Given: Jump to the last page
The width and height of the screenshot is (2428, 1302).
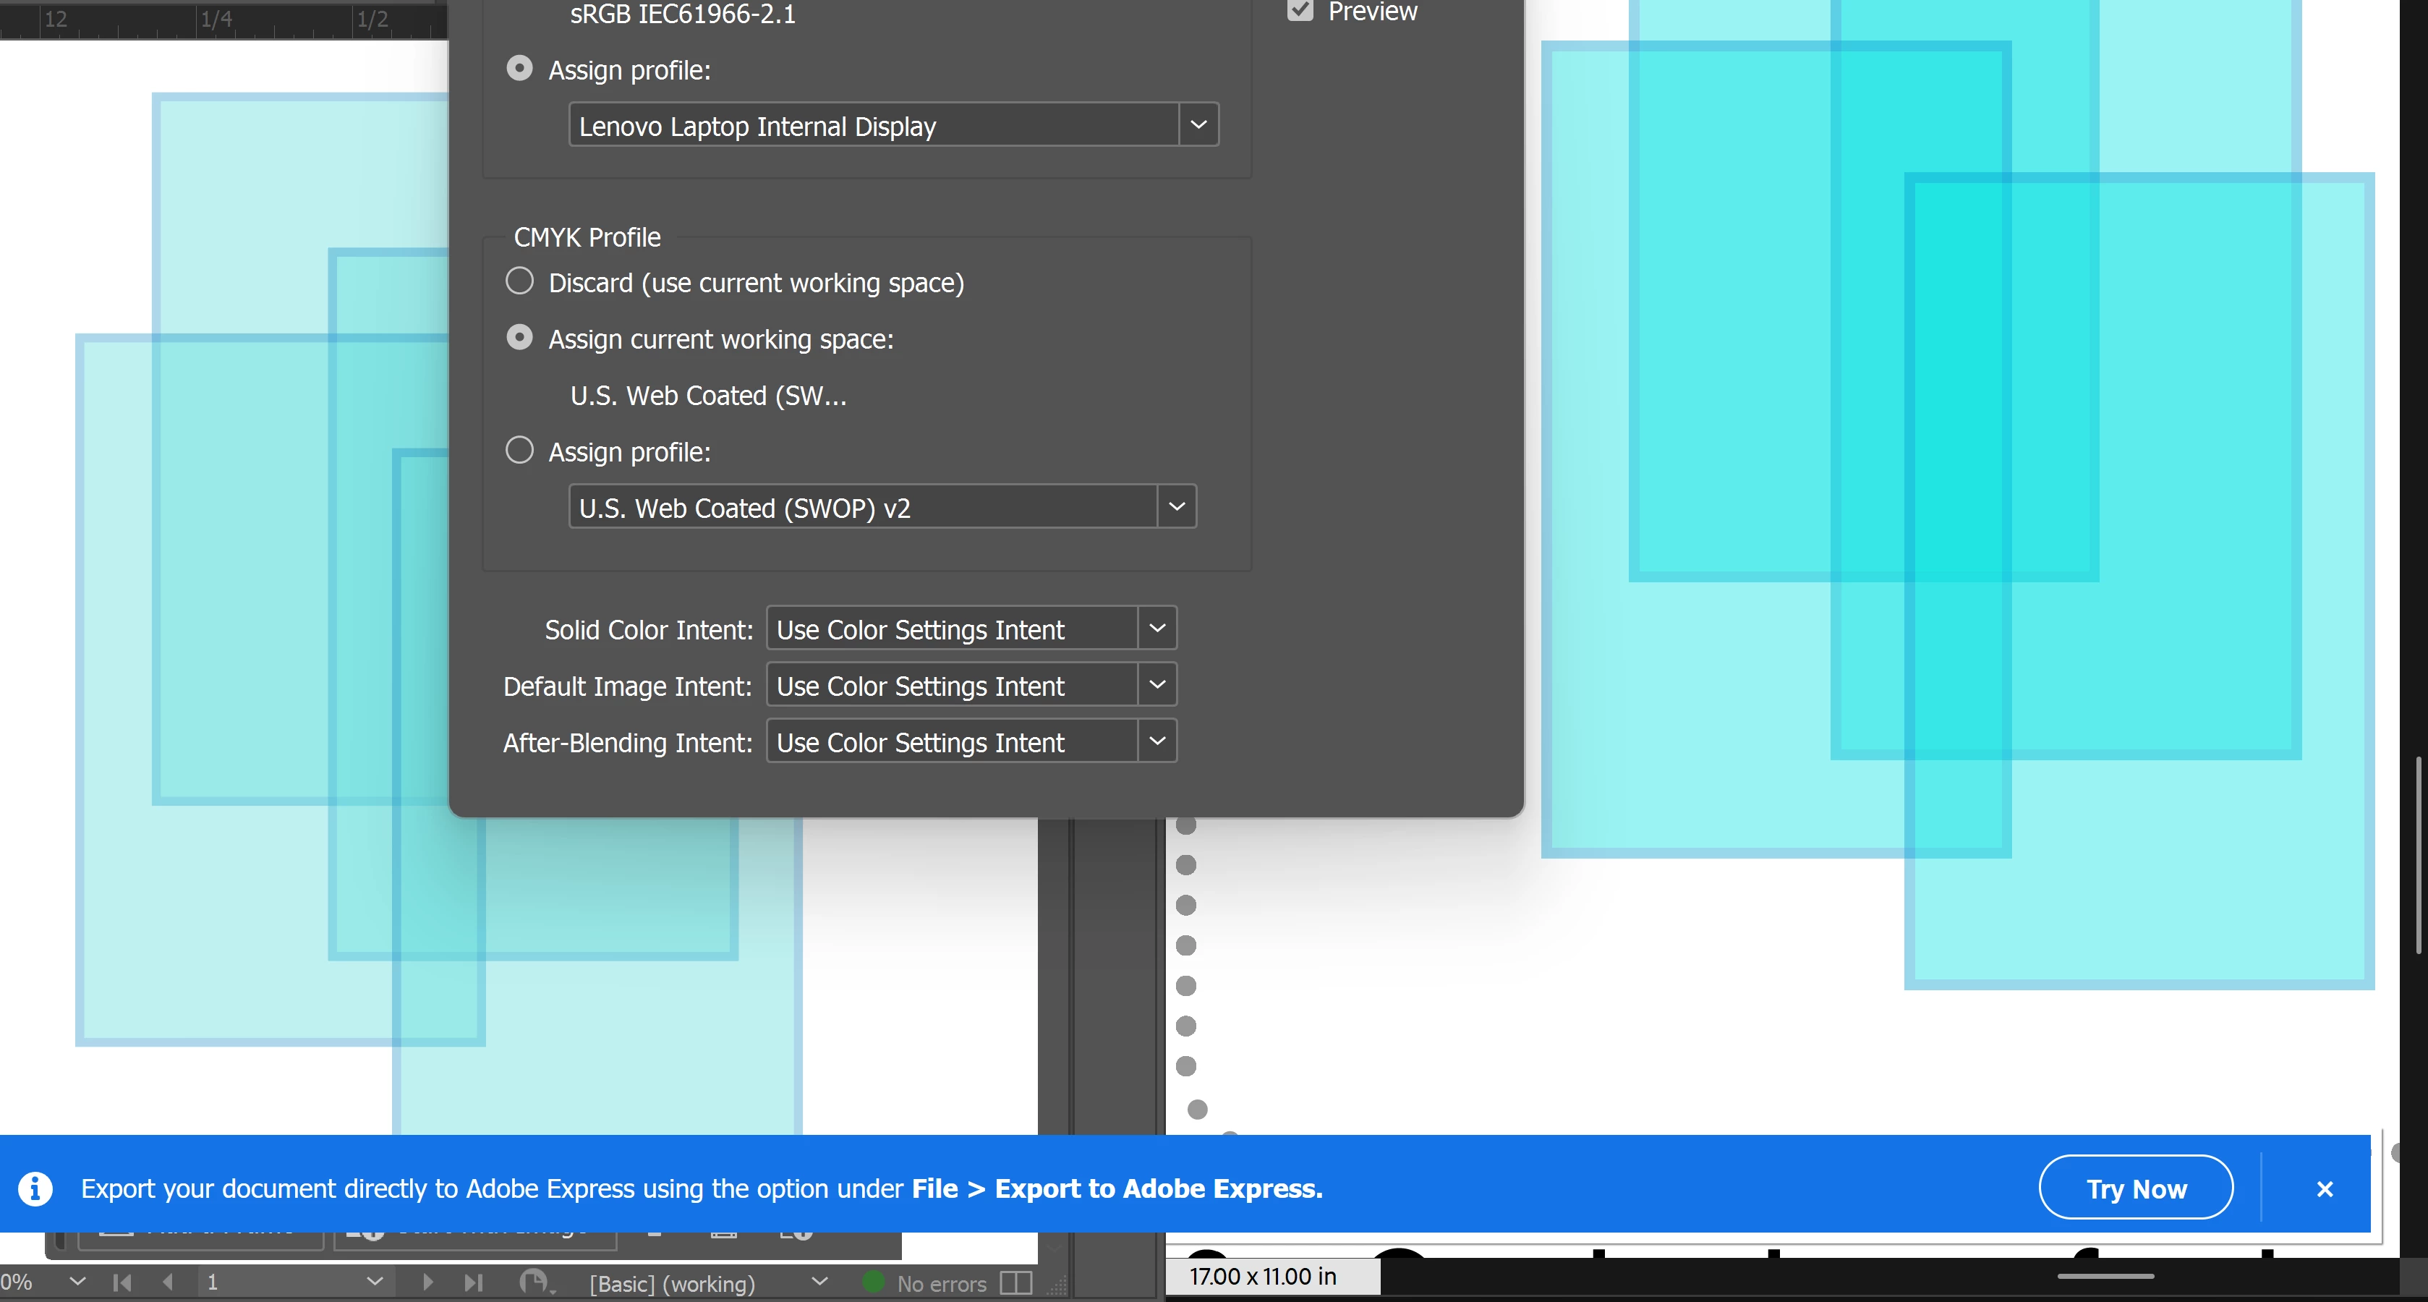Looking at the screenshot, I should pyautogui.click(x=473, y=1282).
